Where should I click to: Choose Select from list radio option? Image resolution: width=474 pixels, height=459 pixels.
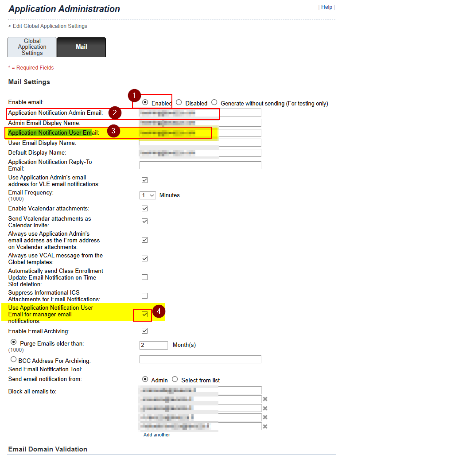coord(175,379)
